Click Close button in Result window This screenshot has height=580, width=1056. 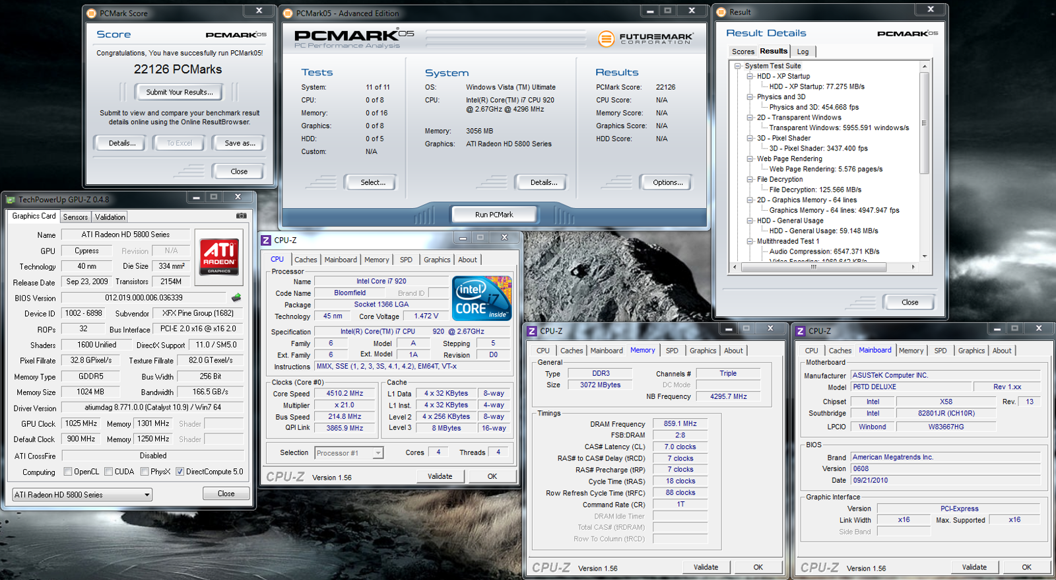(x=909, y=302)
